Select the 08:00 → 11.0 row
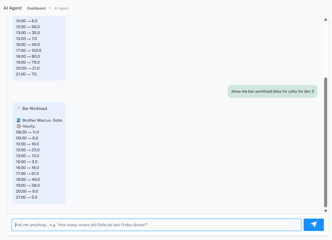This screenshot has width=332, height=240. [28, 132]
